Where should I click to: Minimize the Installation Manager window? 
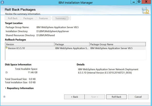tap(134, 2)
